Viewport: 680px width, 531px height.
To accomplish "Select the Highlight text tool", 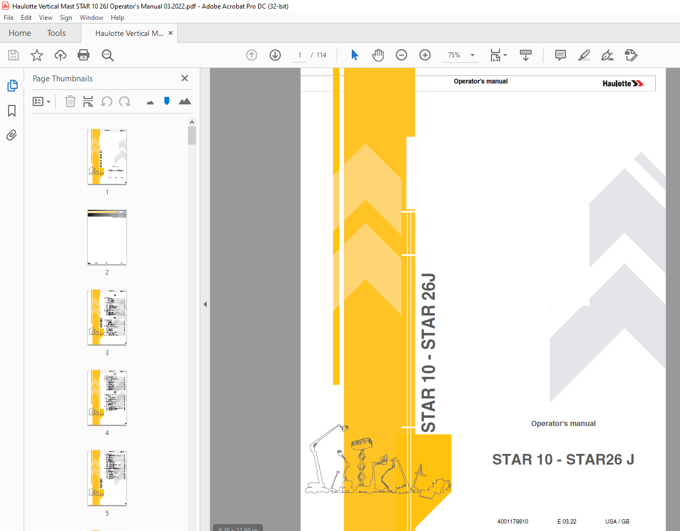I will pos(584,55).
